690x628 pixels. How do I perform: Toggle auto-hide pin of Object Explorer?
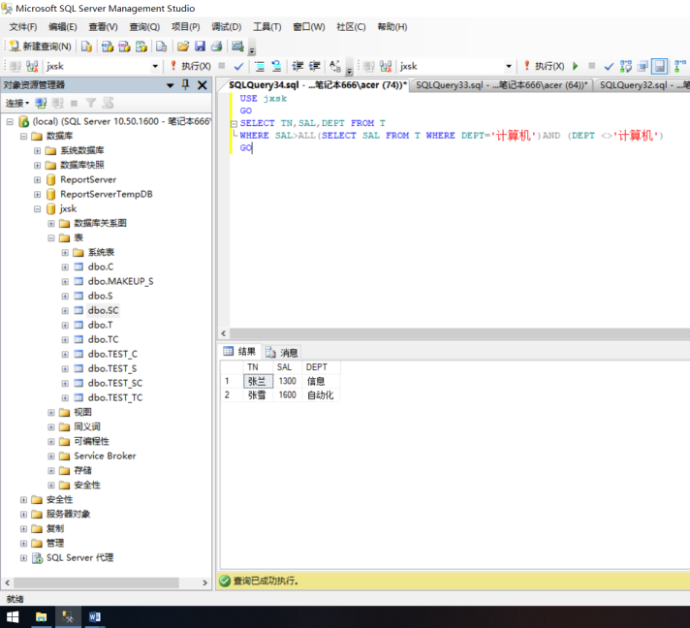(186, 85)
